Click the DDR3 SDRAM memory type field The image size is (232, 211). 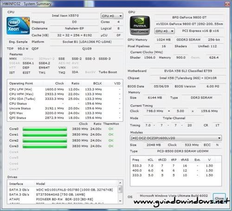(201, 98)
